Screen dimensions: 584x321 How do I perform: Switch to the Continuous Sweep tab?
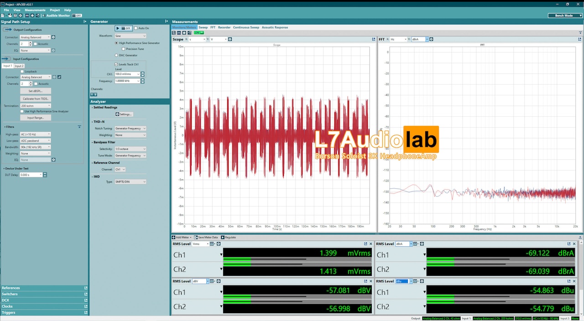(x=246, y=27)
